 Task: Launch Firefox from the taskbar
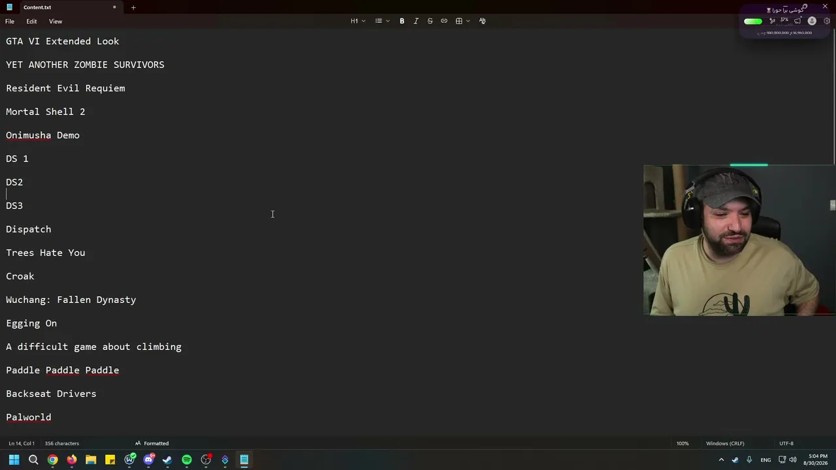72,460
